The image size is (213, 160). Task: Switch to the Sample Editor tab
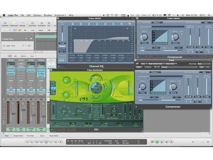coord(18,136)
